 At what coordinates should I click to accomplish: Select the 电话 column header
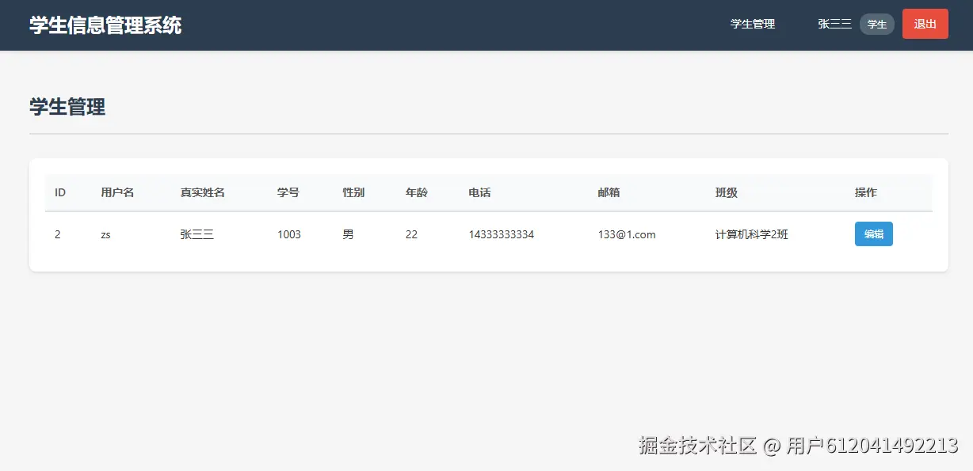[x=479, y=192]
